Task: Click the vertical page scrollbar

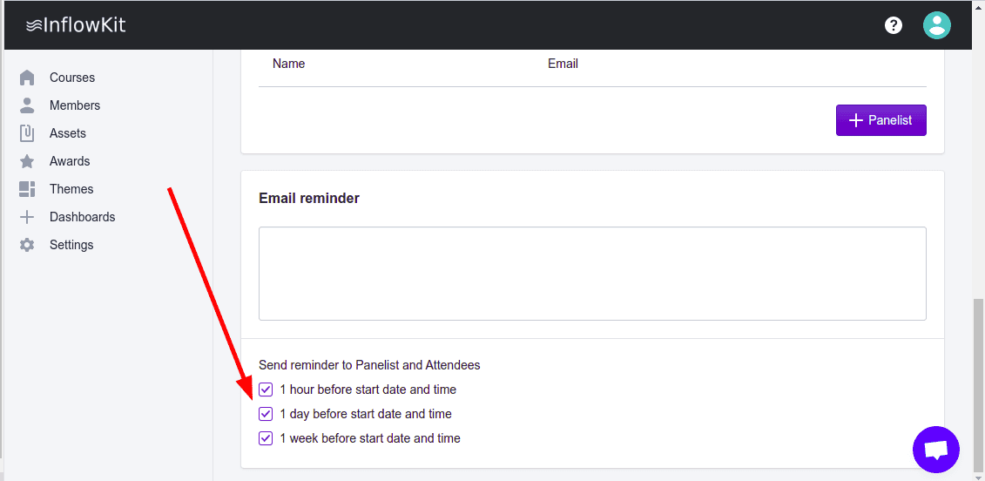Action: tap(978, 383)
